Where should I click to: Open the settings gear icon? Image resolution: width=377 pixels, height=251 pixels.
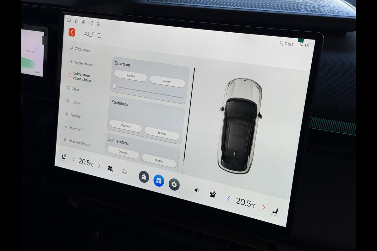coord(174,184)
